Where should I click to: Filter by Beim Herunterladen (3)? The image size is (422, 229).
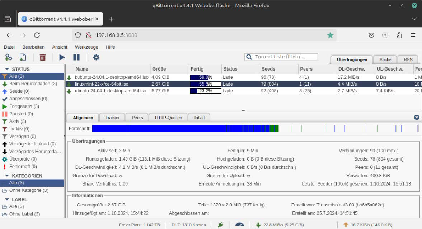(x=32, y=84)
